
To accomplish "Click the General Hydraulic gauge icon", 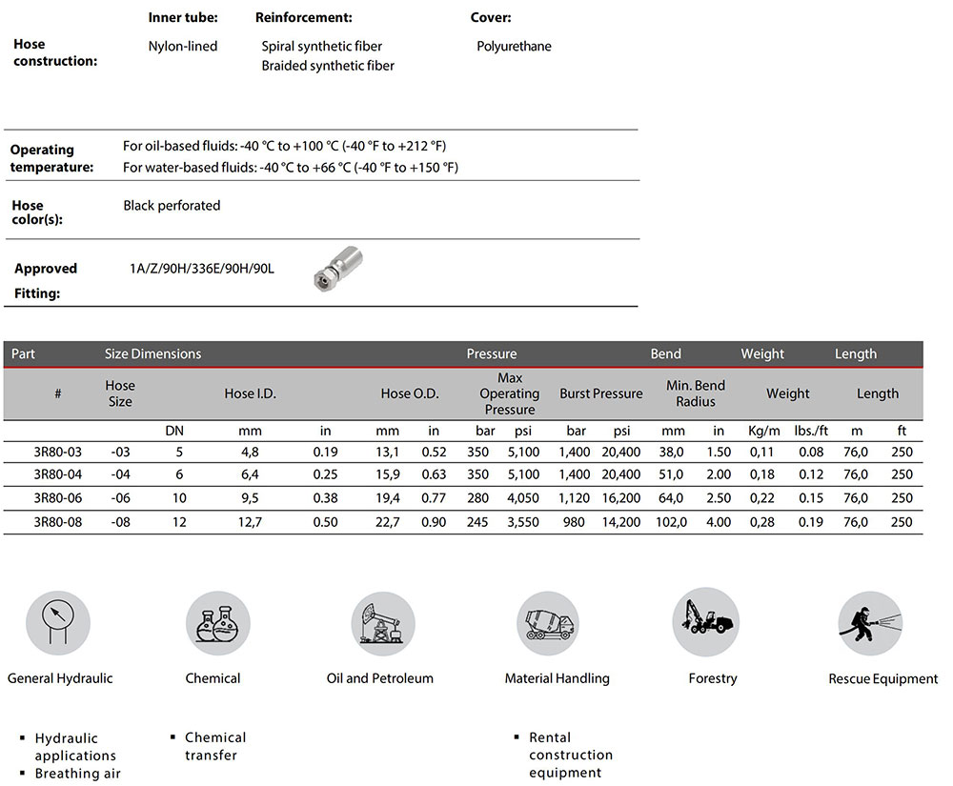I will 58,623.
